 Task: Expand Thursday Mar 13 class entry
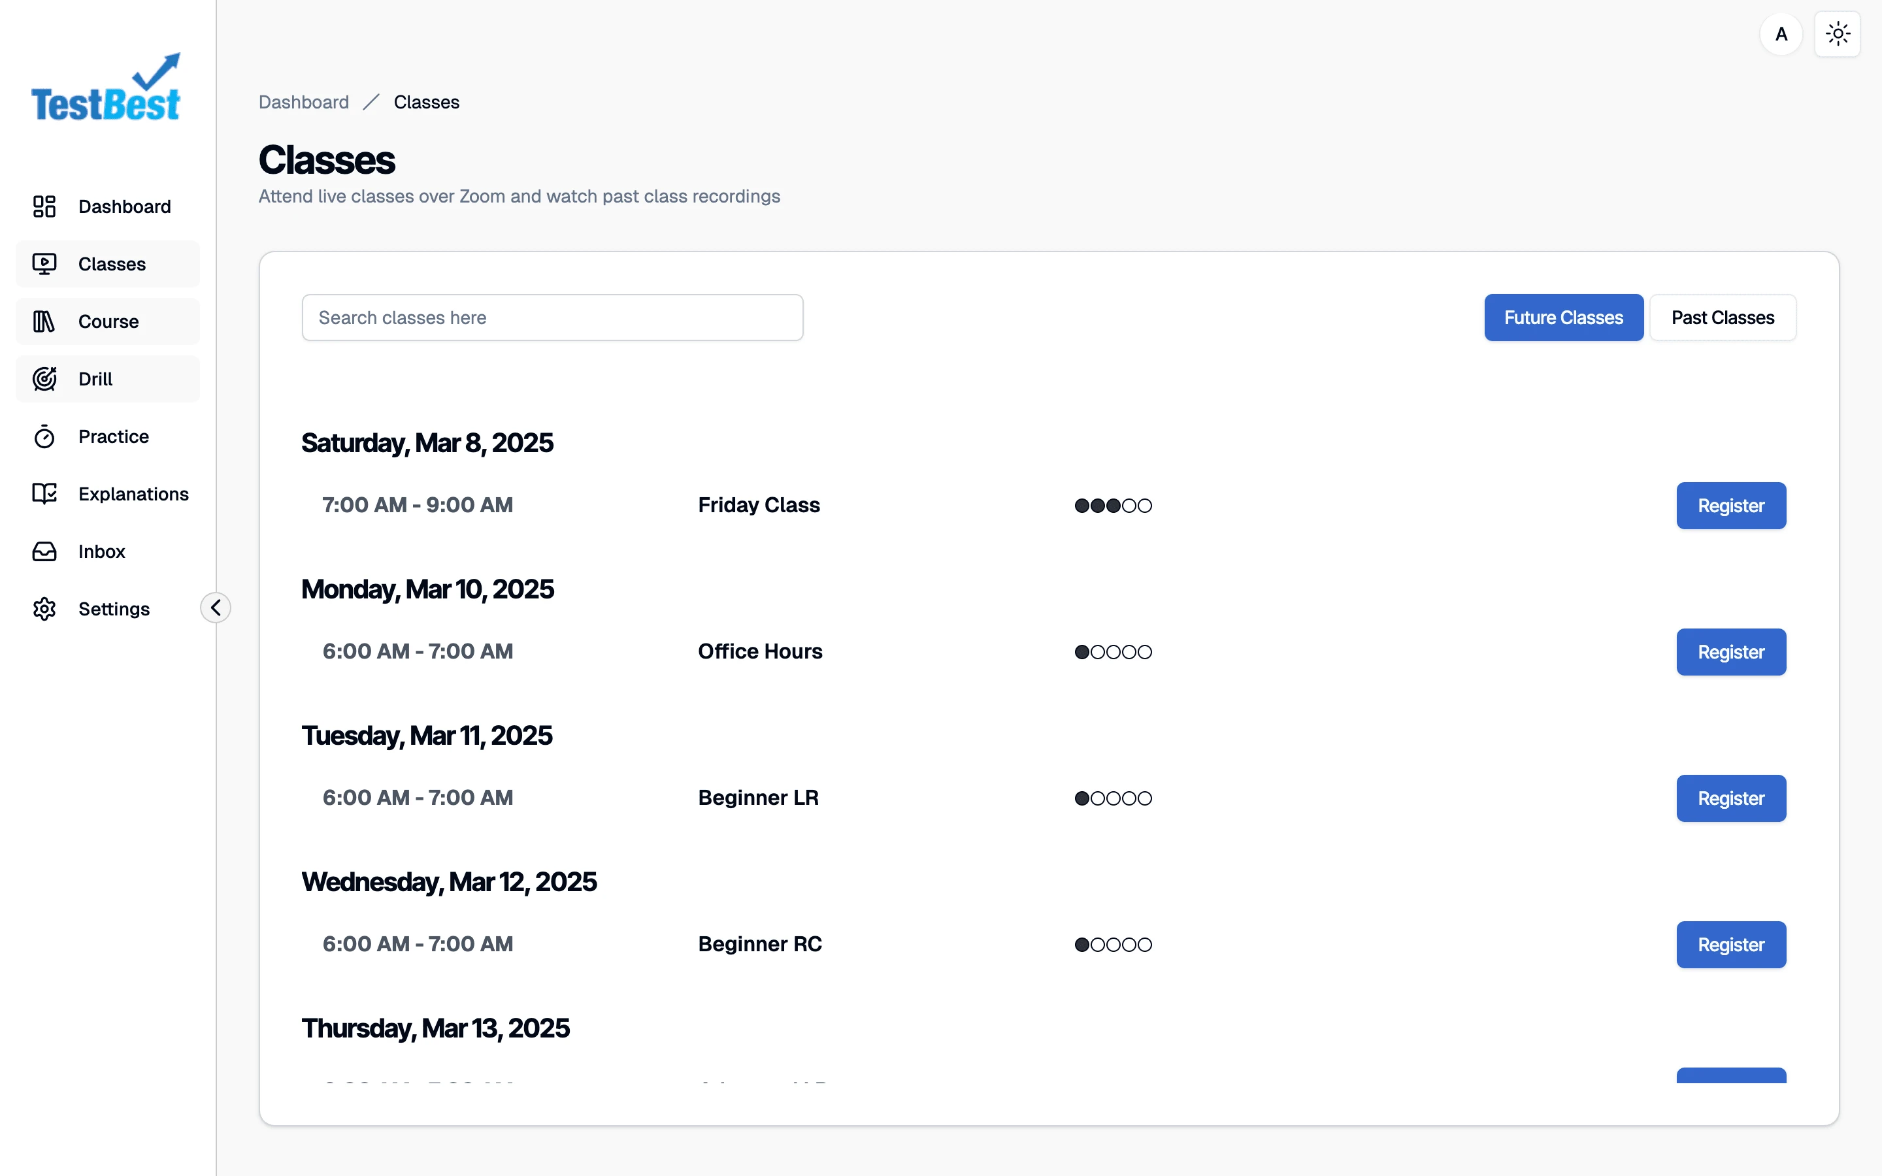tap(435, 1027)
